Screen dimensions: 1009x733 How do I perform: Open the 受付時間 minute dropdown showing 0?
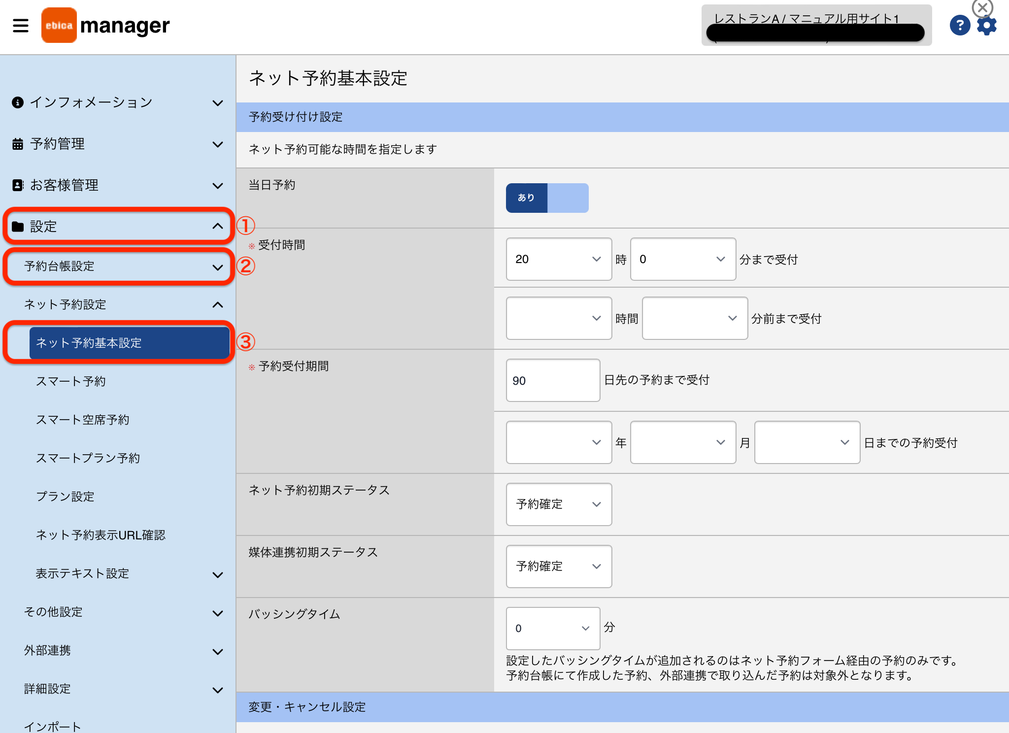(x=683, y=259)
